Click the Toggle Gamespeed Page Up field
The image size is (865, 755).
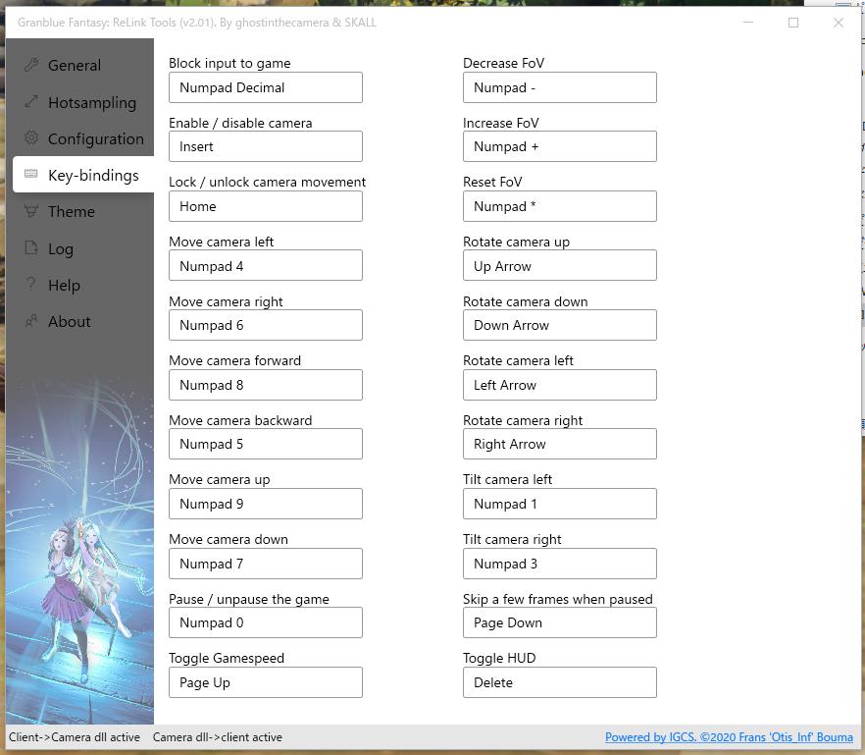[x=266, y=682]
